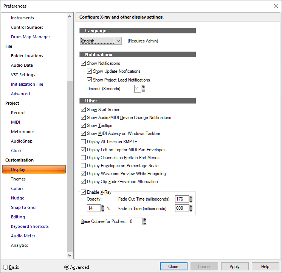Click the X-Ray Opacity value field
The image size is (282, 273).
point(94,208)
